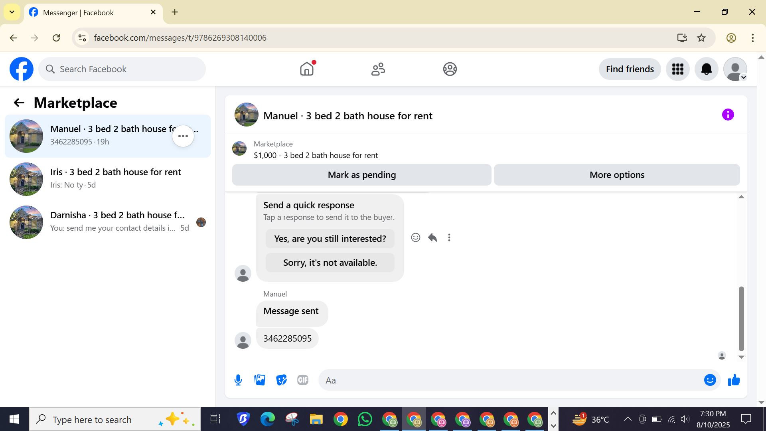
Task: Open the Friends tab
Action: click(x=378, y=69)
